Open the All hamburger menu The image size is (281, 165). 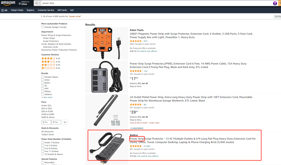click(x=4, y=10)
